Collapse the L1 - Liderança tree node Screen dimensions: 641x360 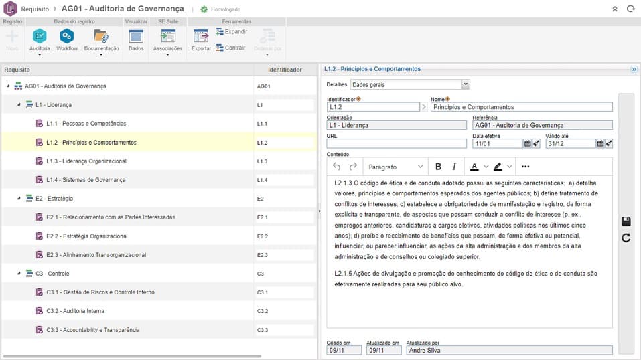coord(19,104)
